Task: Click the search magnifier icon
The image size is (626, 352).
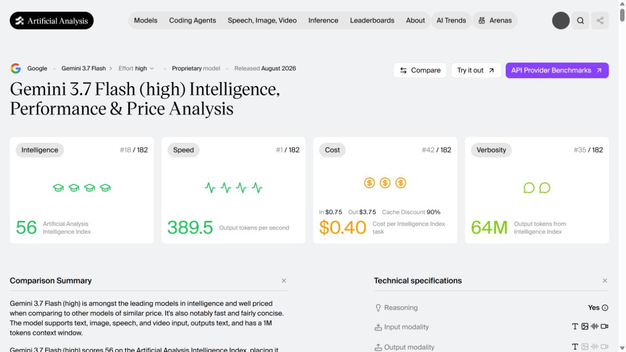Action: click(x=580, y=21)
